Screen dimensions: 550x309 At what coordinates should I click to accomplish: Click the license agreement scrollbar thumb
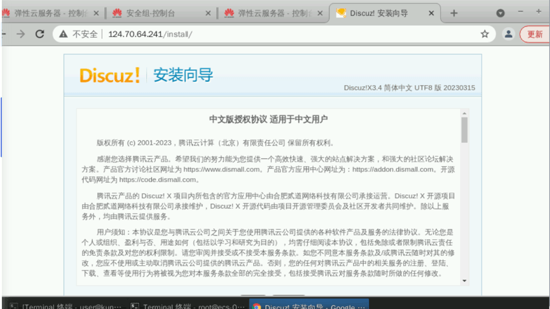pyautogui.click(x=464, y=130)
